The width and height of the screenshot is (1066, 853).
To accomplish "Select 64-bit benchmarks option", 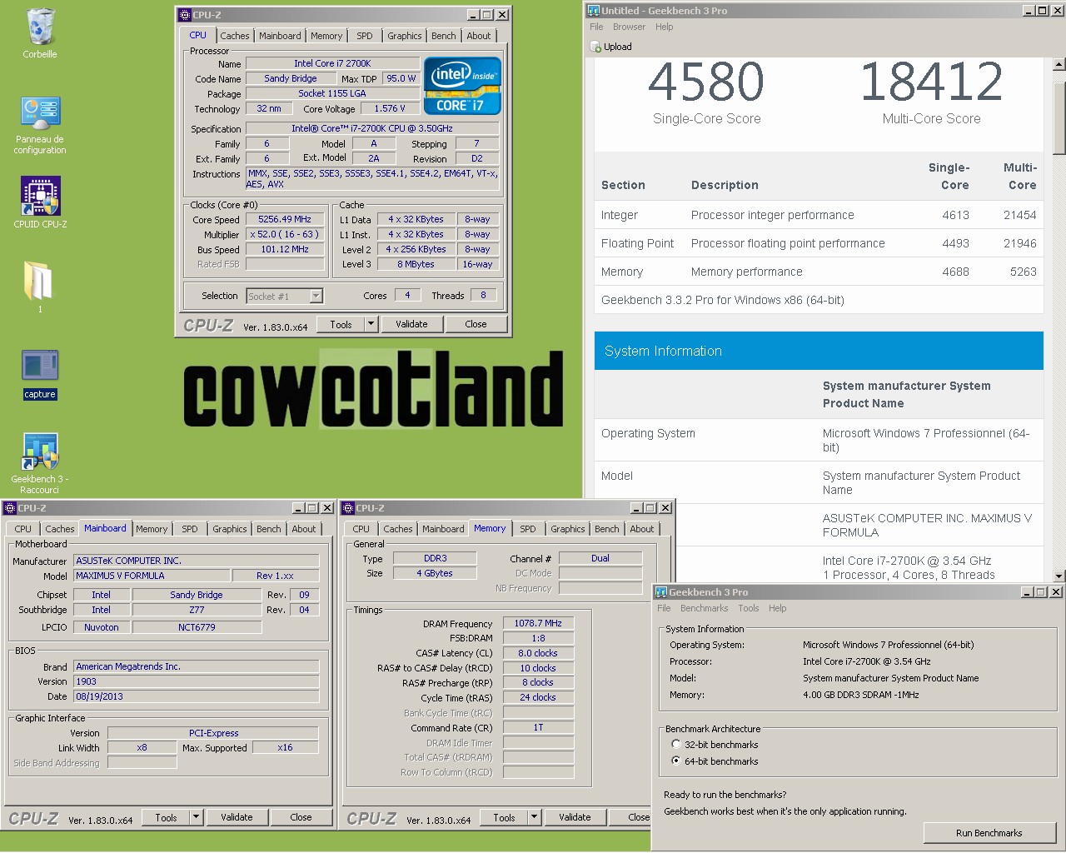I will [x=676, y=761].
